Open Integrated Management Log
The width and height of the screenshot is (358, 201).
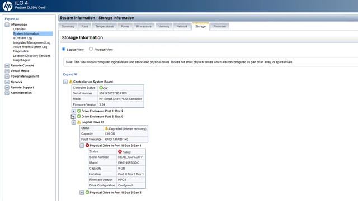click(31, 42)
